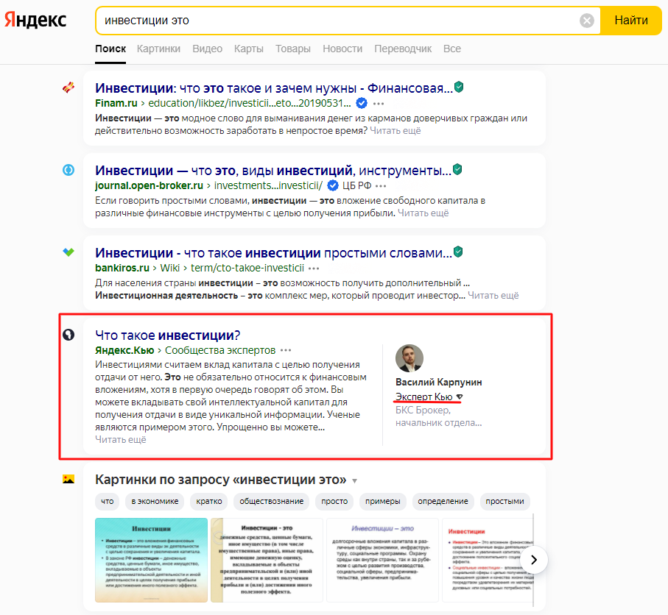This screenshot has width=668, height=615.
Task: Open the Видео tab
Action: (207, 49)
